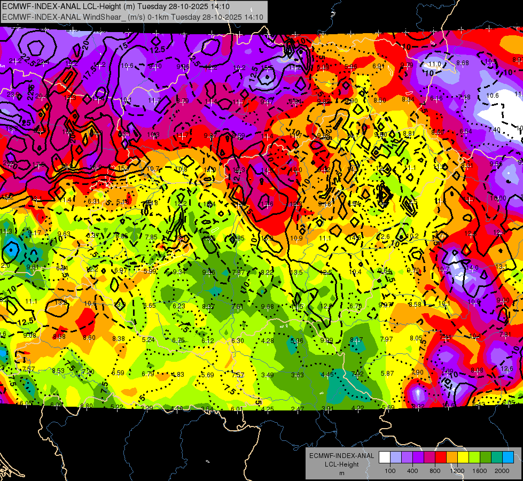Viewport: 523px width, 481px height.
Task: Click the data point labeled 8.22
Action: 267,273
